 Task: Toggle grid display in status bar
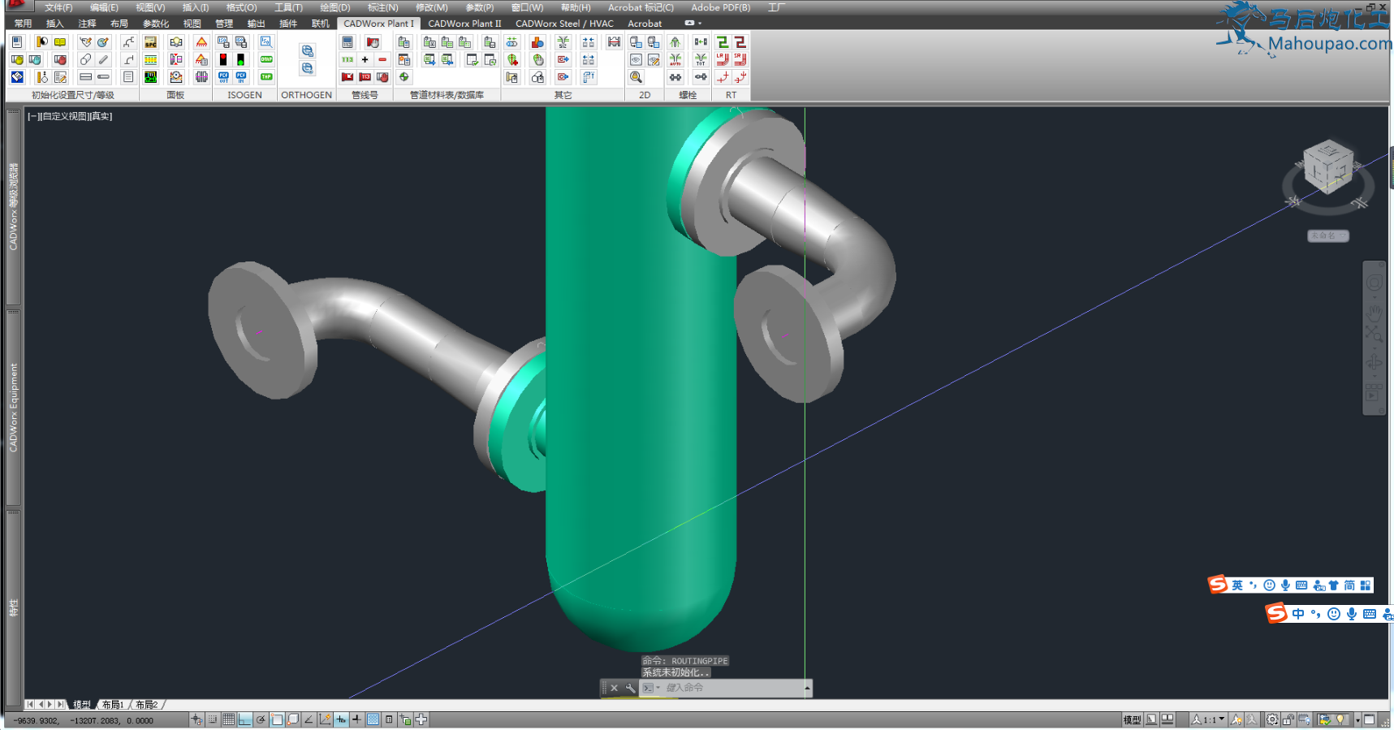pos(229,719)
